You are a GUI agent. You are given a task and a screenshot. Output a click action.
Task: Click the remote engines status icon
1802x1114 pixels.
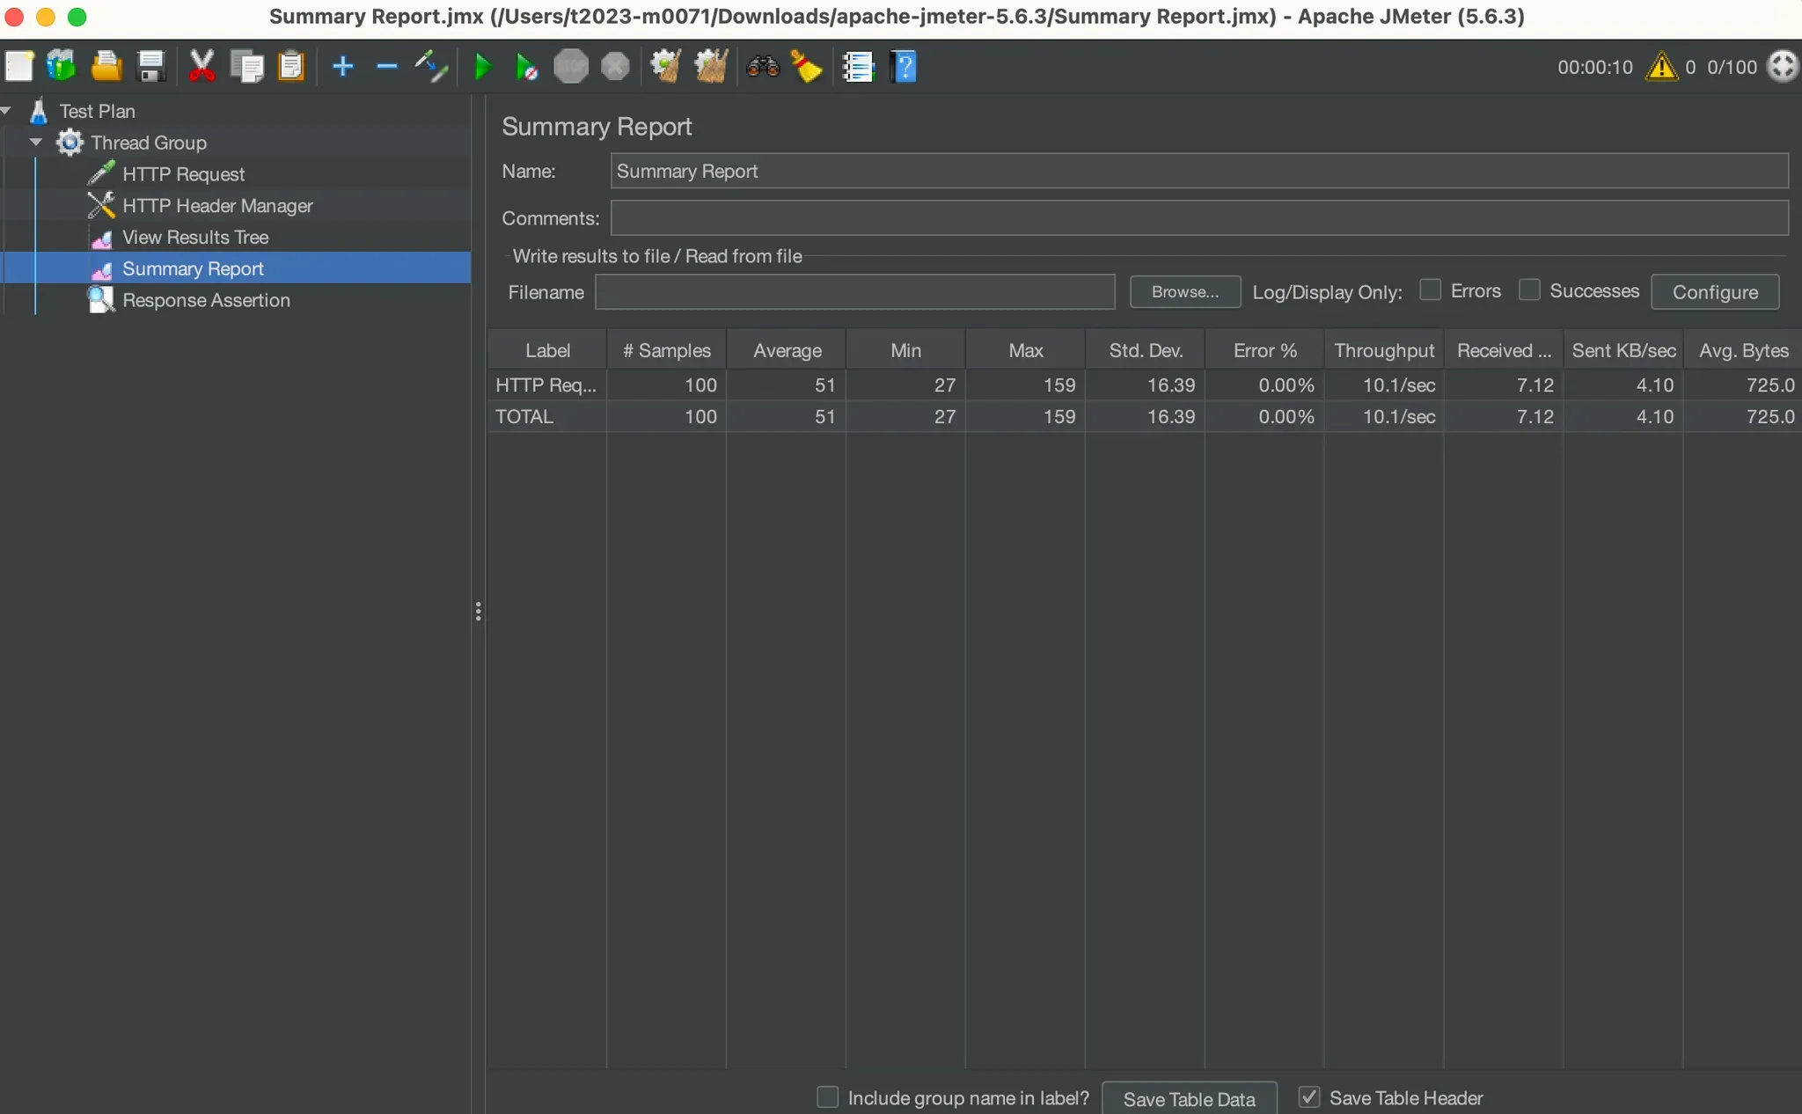coord(1783,67)
